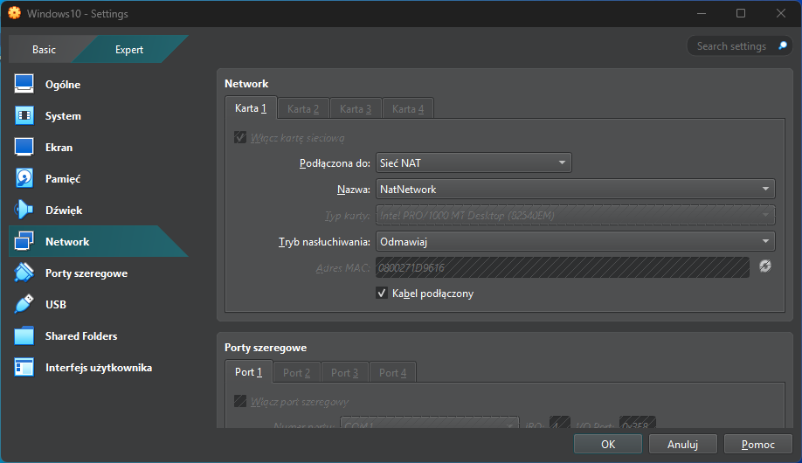Cancel changes with the Anuluj button
The height and width of the screenshot is (463, 802).
click(683, 444)
